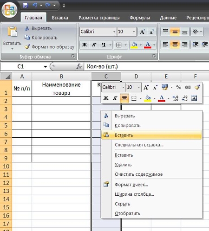209x231 pixels.
Task: Toggle bold (Ж) in ribbon font group
Action: pos(85,45)
